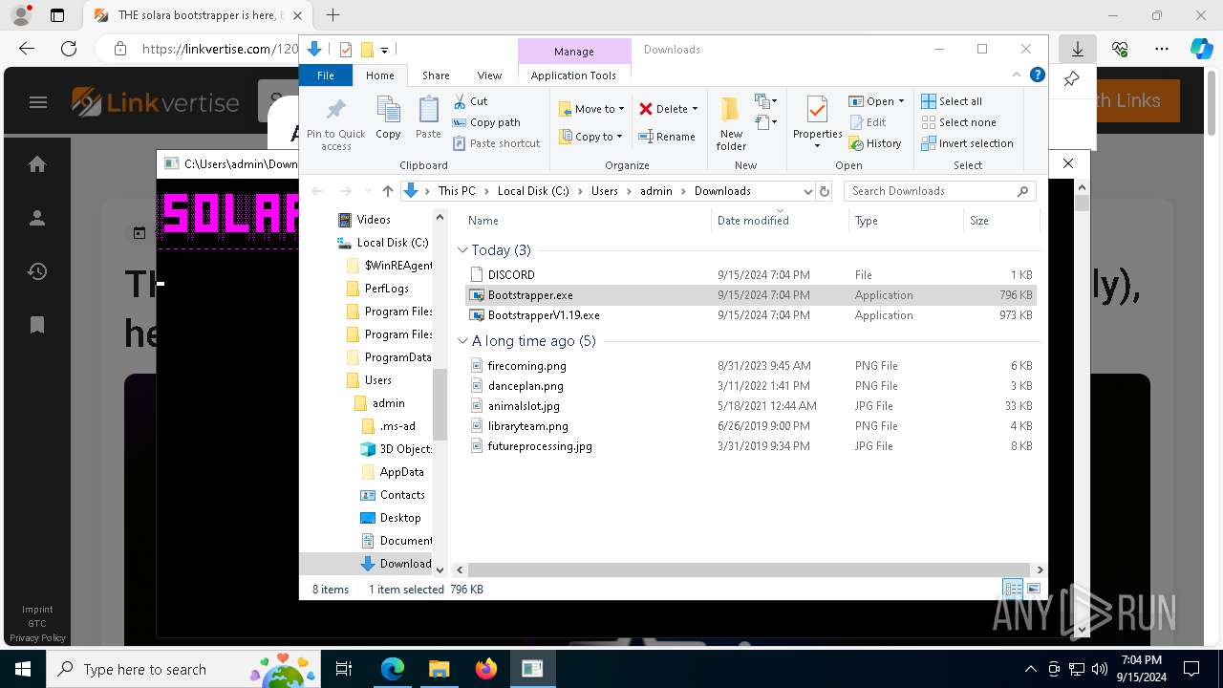Select BootstrapperV1.19.exe file
This screenshot has height=688, width=1223.
750,315
